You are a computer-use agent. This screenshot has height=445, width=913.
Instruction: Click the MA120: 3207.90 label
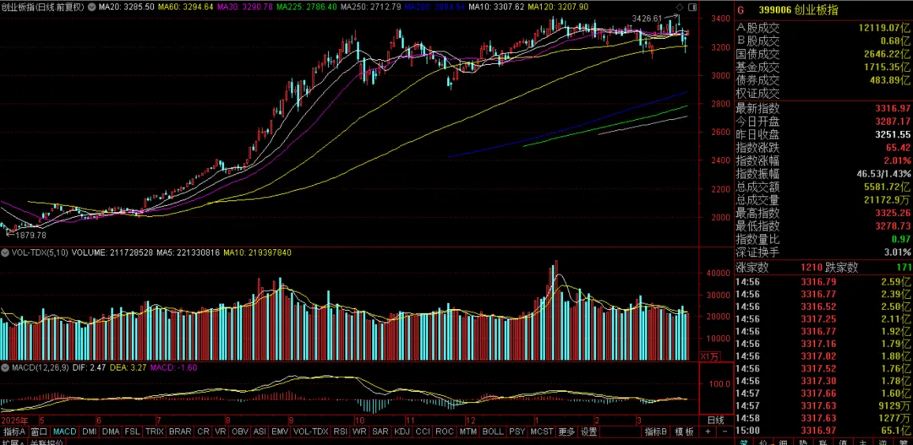(557, 8)
